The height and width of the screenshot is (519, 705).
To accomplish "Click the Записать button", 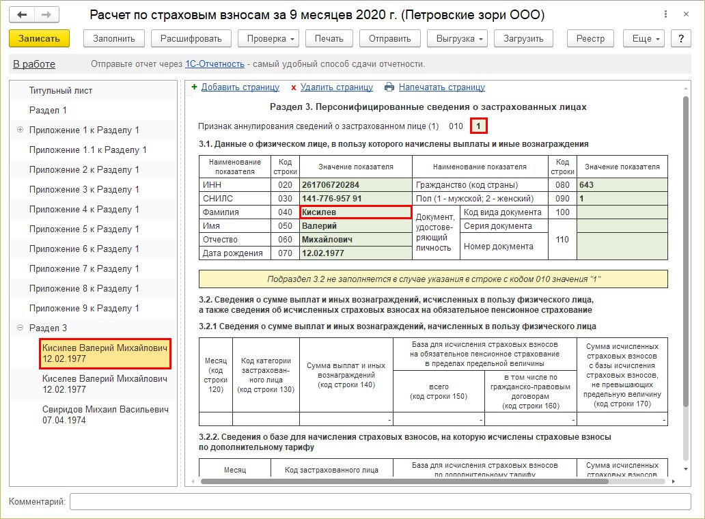I will point(39,39).
